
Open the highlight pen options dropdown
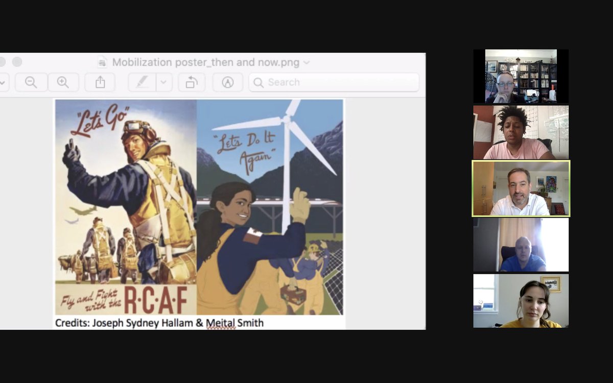click(x=164, y=82)
